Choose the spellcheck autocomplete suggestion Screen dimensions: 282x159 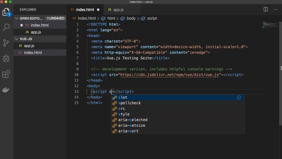pyautogui.click(x=178, y=103)
